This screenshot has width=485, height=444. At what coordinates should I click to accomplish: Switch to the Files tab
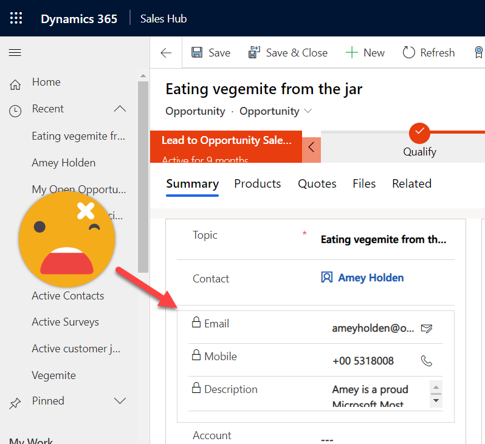point(364,184)
